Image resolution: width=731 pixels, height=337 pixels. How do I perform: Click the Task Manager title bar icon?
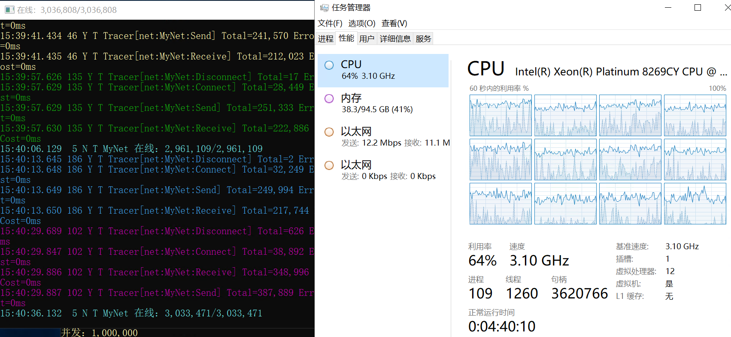[x=325, y=8]
